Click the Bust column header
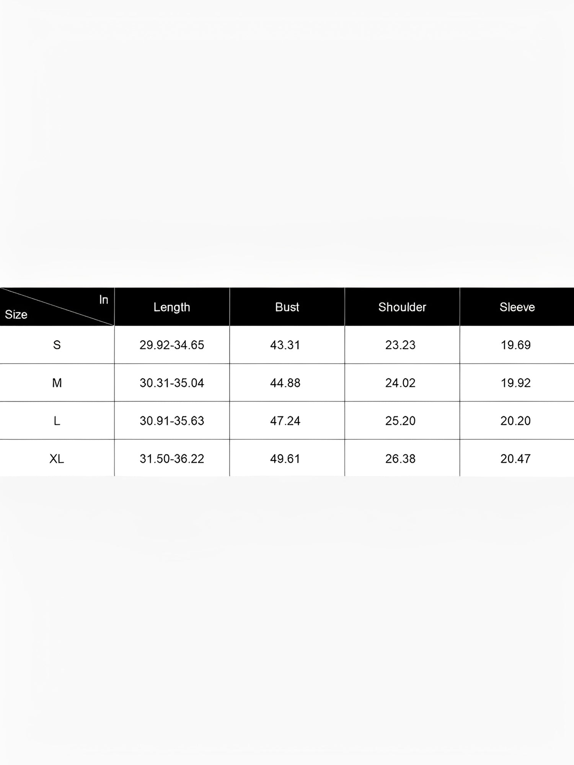Viewport: 574px width, 765px height. [287, 307]
